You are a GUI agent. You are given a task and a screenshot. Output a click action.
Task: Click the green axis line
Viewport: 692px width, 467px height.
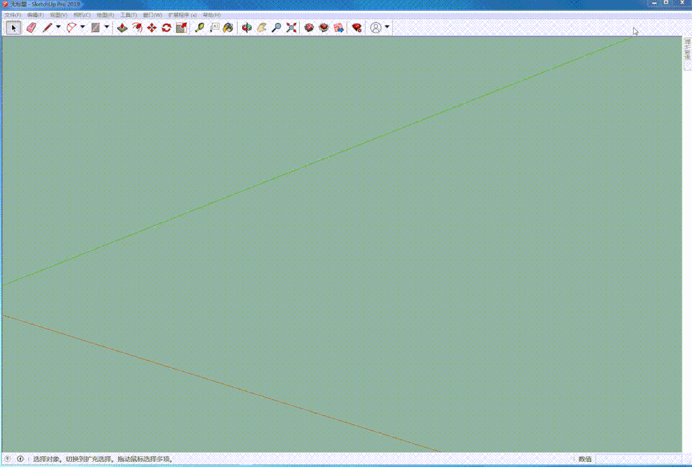(318, 161)
